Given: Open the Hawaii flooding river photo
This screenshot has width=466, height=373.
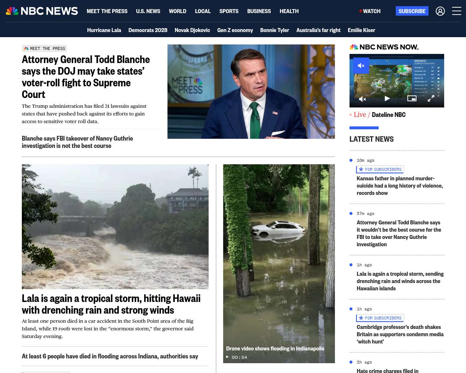Looking at the screenshot, I should [115, 227].
